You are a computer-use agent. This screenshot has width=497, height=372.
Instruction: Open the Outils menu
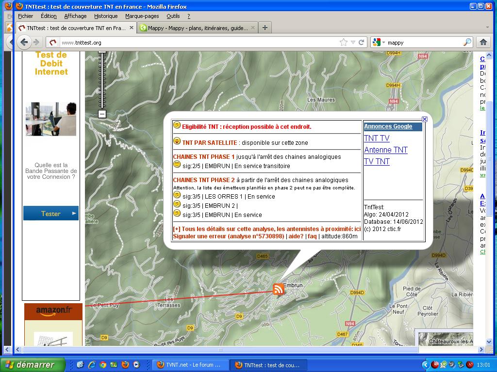coord(173,16)
